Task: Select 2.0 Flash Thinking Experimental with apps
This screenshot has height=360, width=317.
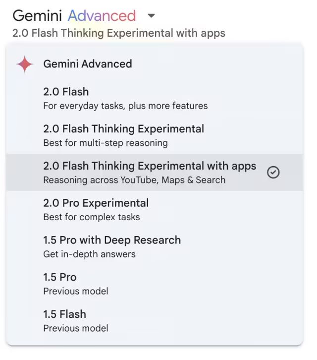Action: coord(150,166)
